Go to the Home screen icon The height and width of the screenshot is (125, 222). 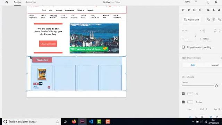click(x=7, y=2)
